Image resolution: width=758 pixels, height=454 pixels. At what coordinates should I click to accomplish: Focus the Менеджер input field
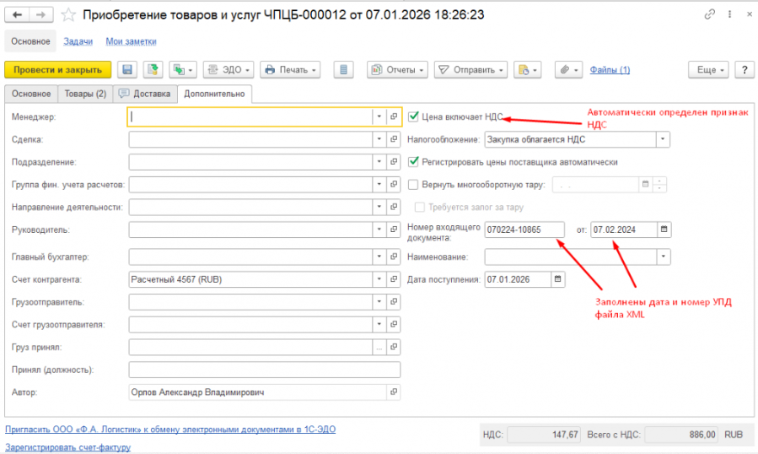(250, 116)
